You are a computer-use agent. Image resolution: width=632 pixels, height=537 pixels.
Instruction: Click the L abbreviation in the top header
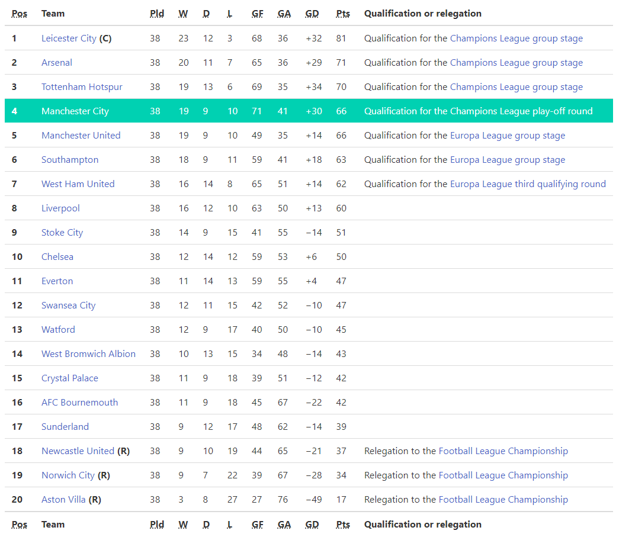[230, 14]
